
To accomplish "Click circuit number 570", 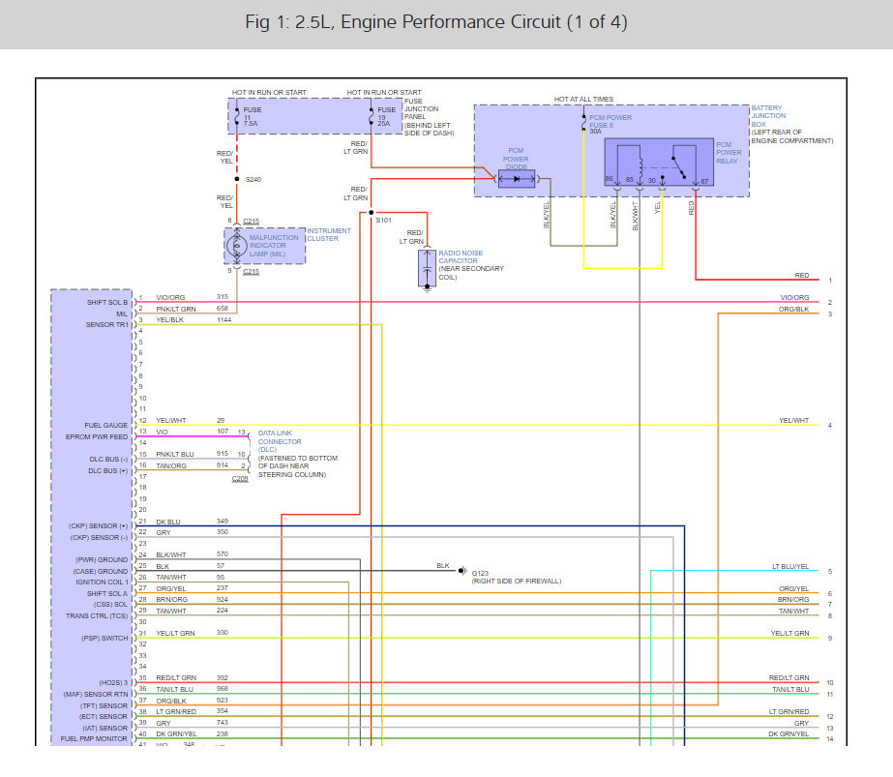I will 223,553.
